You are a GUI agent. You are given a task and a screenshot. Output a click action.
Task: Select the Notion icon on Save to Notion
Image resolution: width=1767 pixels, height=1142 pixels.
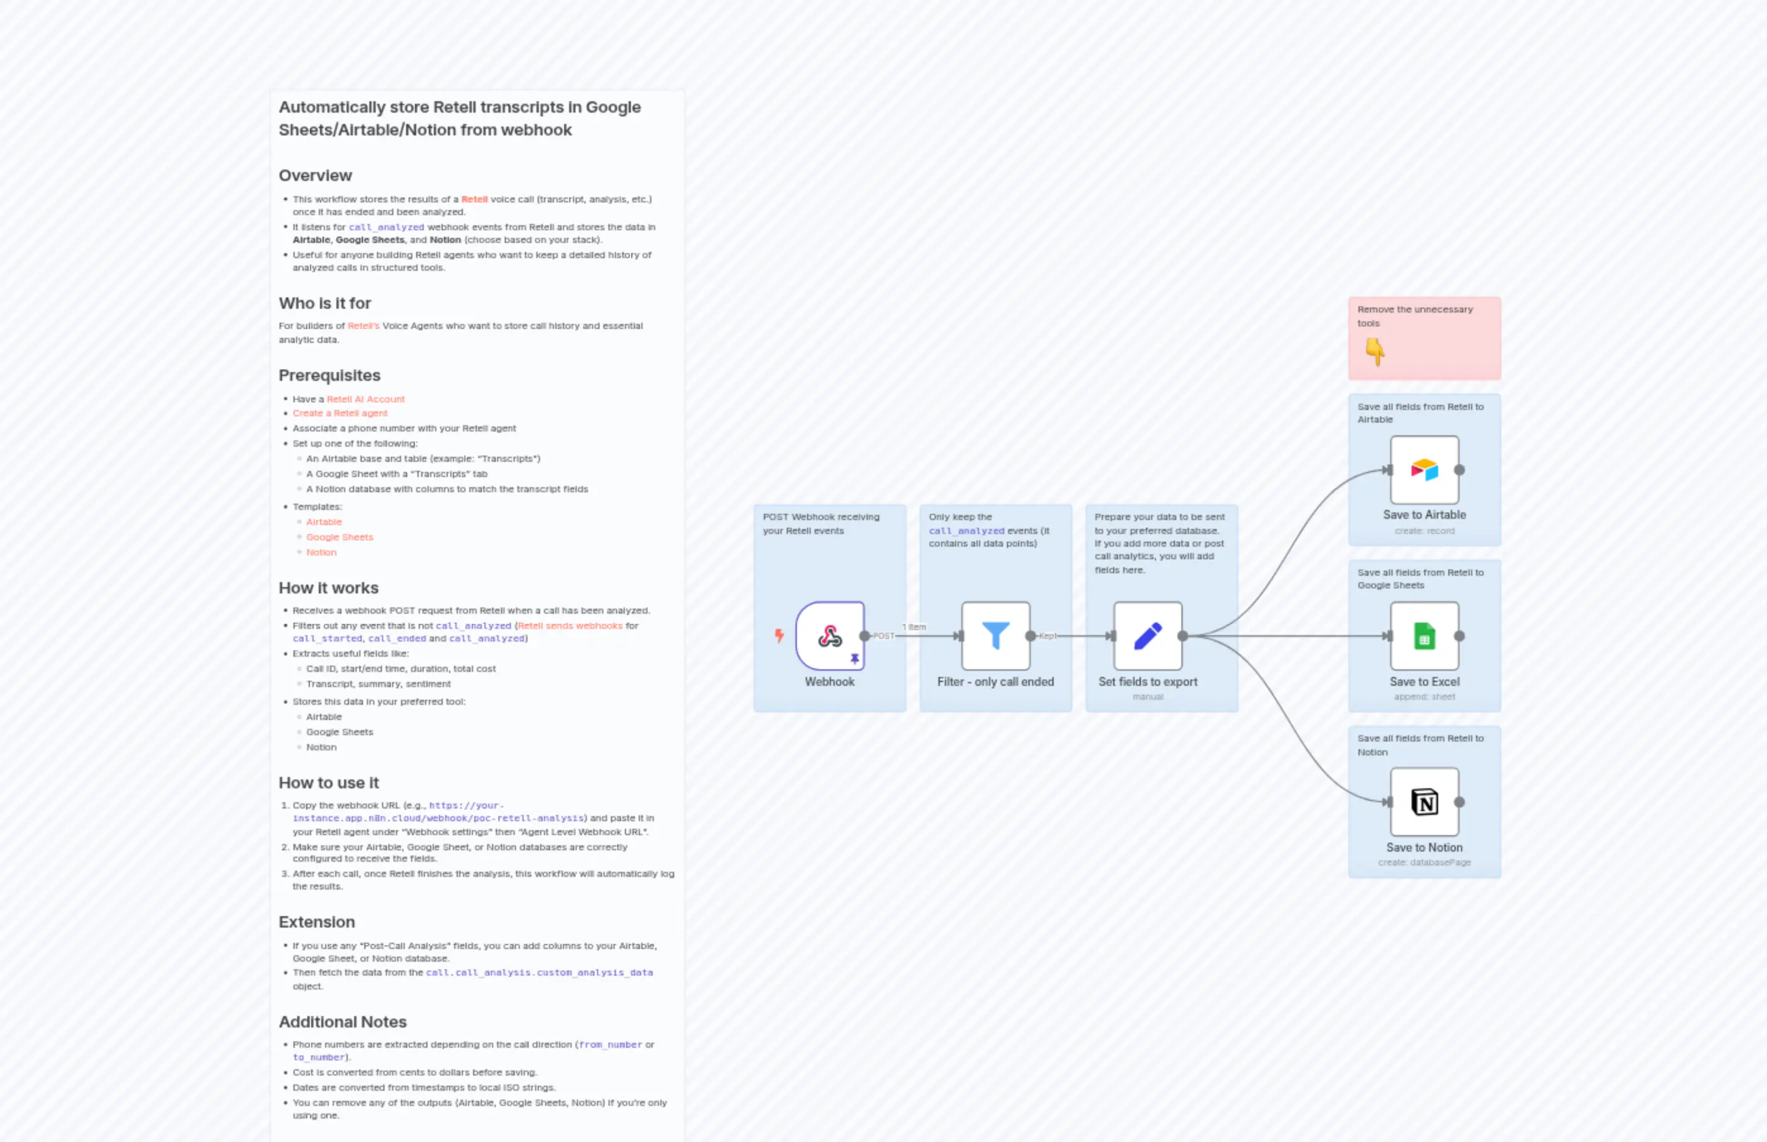pos(1424,801)
